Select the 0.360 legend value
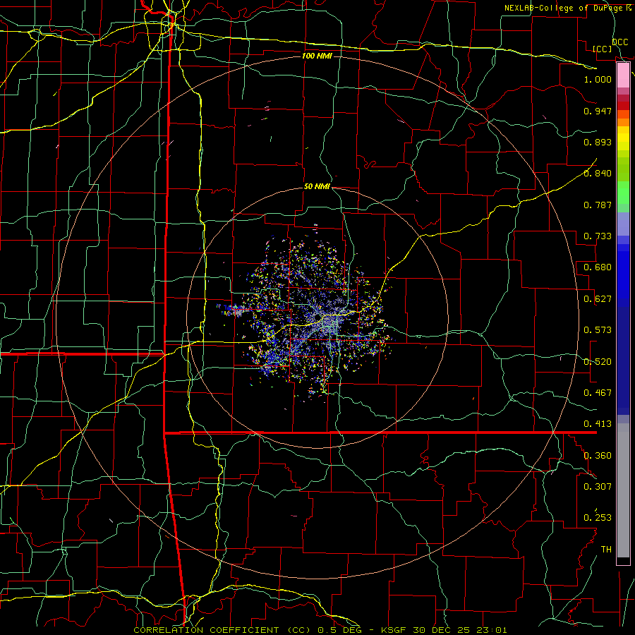This screenshot has width=635, height=635. tap(598, 456)
